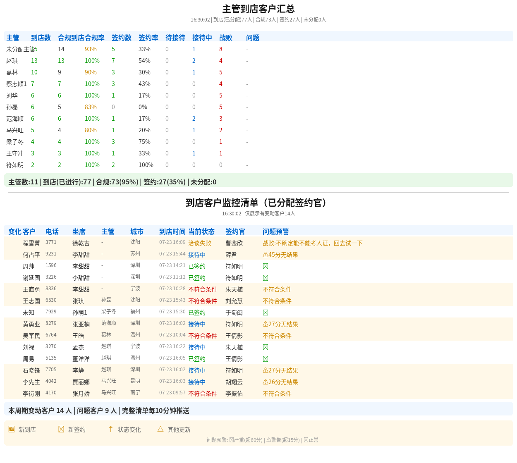The height and width of the screenshot is (463, 517).
Task: Click the 合规率 column header
Action: click(x=95, y=38)
